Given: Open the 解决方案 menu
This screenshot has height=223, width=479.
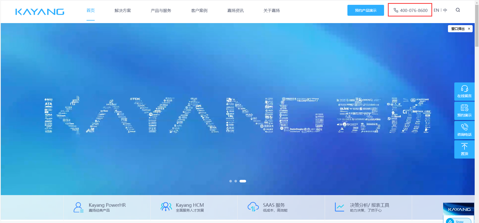Looking at the screenshot, I should [x=123, y=10].
